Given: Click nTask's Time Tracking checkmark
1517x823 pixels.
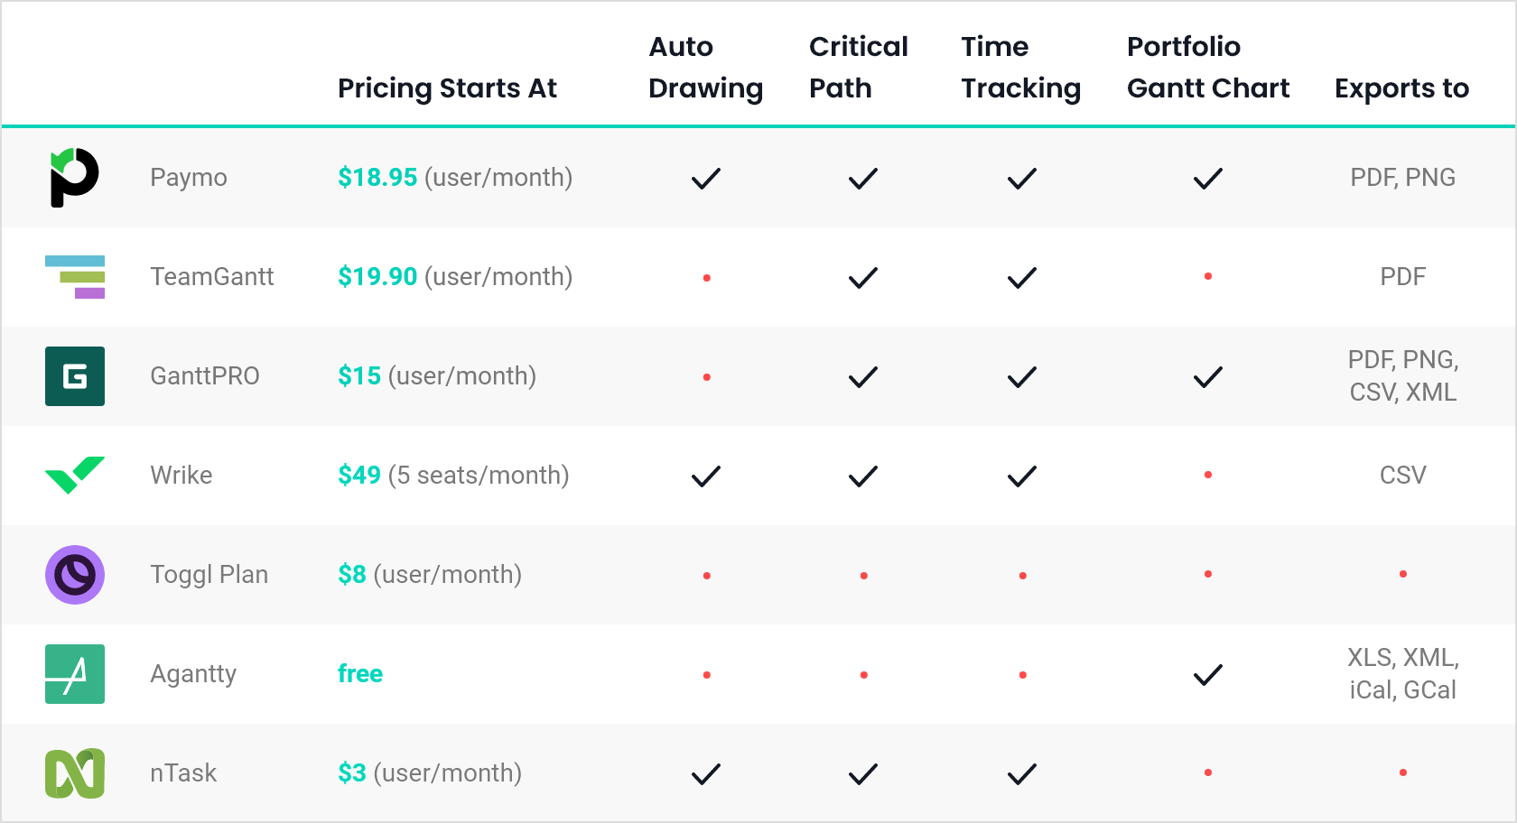Looking at the screenshot, I should tap(1022, 774).
